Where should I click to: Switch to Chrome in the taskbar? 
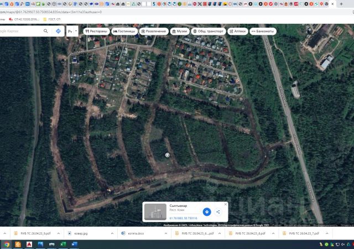[x=7, y=245]
